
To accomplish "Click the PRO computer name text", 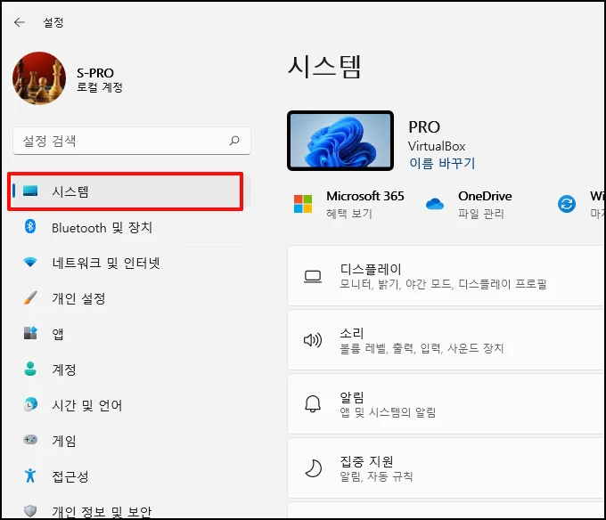I will 424,127.
